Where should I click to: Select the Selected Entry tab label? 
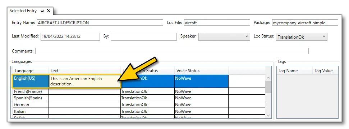click(23, 11)
